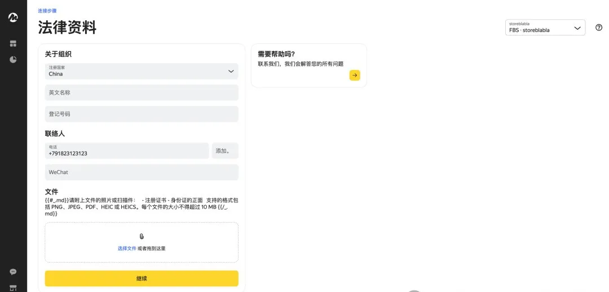This screenshot has height=292, width=609.
Task: Click the 连接步骤 breadcrumb link
Action: pyautogui.click(x=47, y=11)
